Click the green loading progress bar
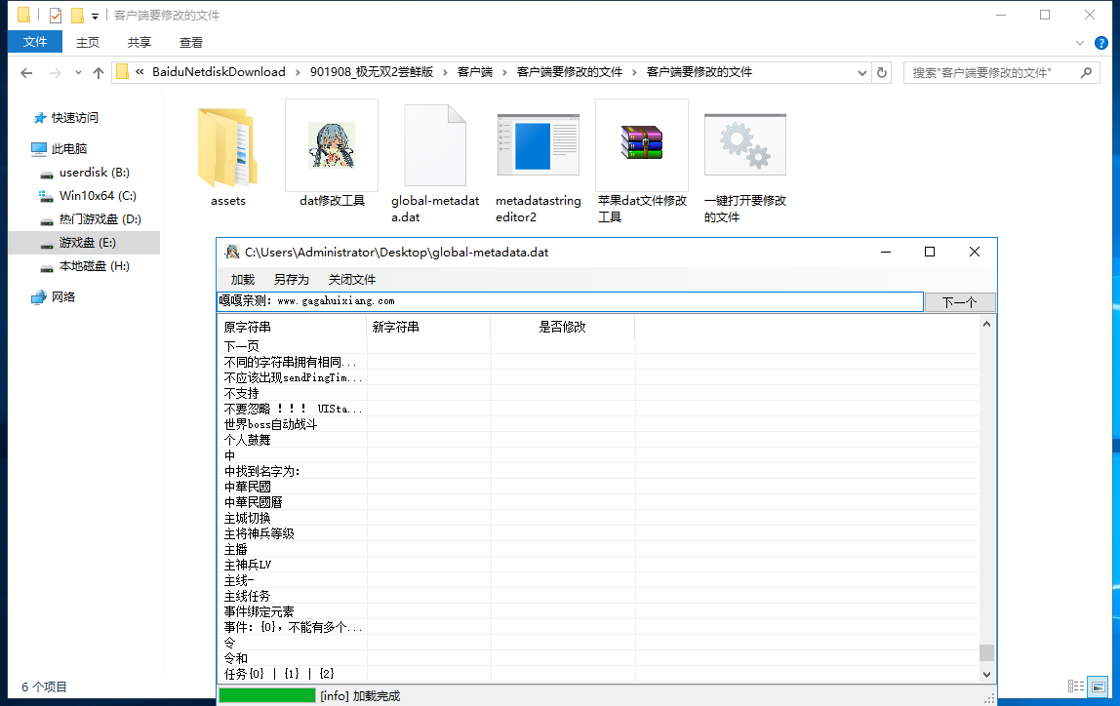 (267, 694)
